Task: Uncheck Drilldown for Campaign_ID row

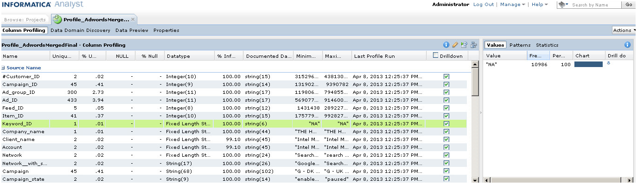Action: tap(446, 84)
